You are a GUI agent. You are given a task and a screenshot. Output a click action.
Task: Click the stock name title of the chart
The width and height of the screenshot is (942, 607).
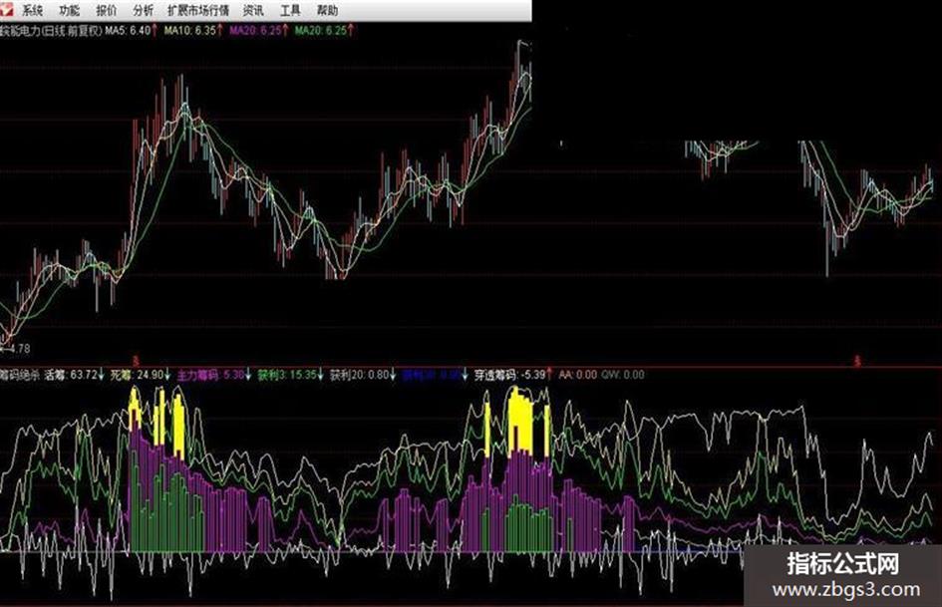[x=51, y=30]
